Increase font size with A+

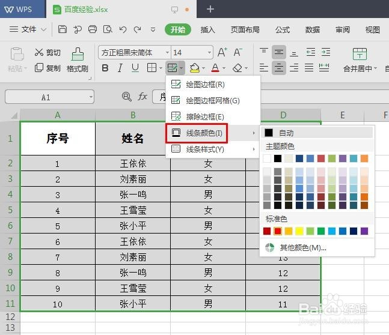point(222,52)
